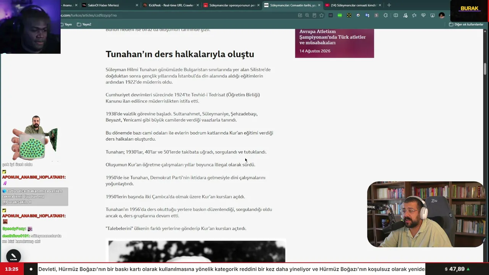This screenshot has height=275, width=489.
Task: Switch to the KickPeek Real-time URL Crawler tab
Action: (x=171, y=5)
